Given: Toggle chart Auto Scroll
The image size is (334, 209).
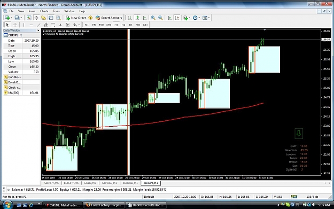Looking at the screenshot, I should click(169, 18).
